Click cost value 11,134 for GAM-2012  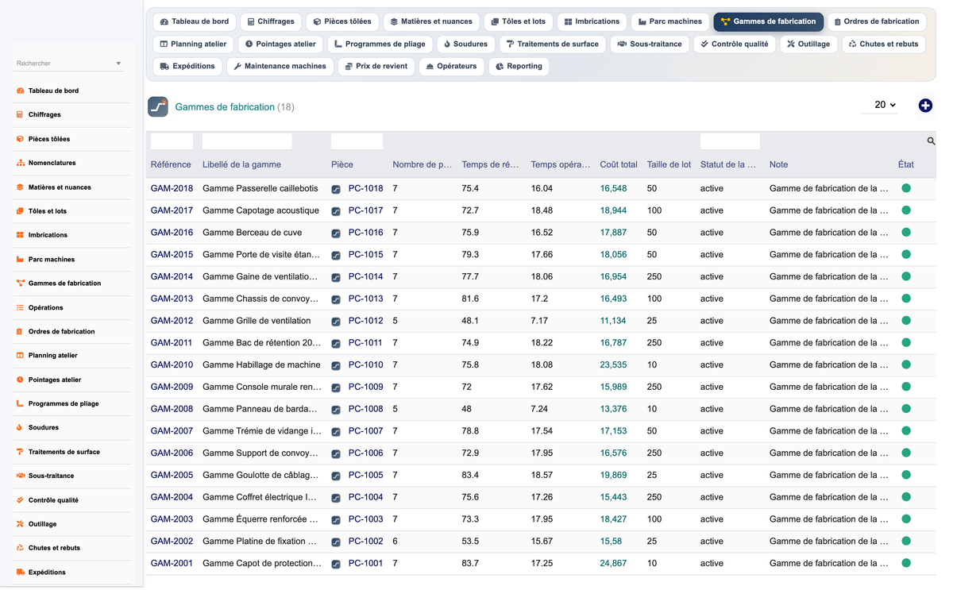point(613,322)
